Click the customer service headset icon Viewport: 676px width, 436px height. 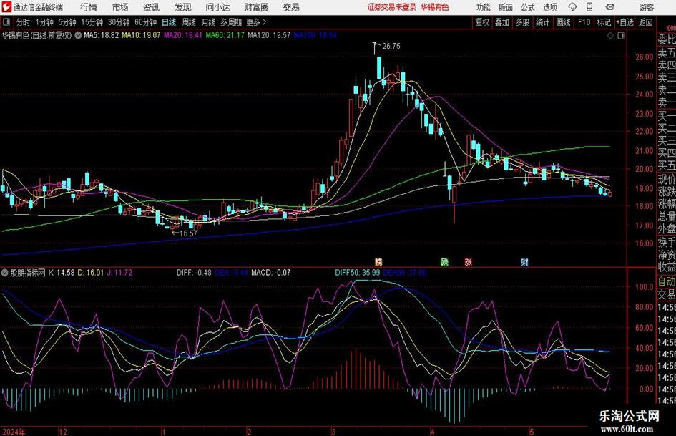click(x=572, y=7)
